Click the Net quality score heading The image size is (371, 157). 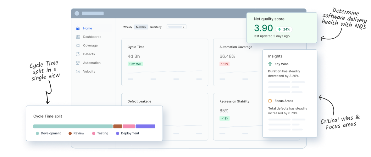pos(269,19)
